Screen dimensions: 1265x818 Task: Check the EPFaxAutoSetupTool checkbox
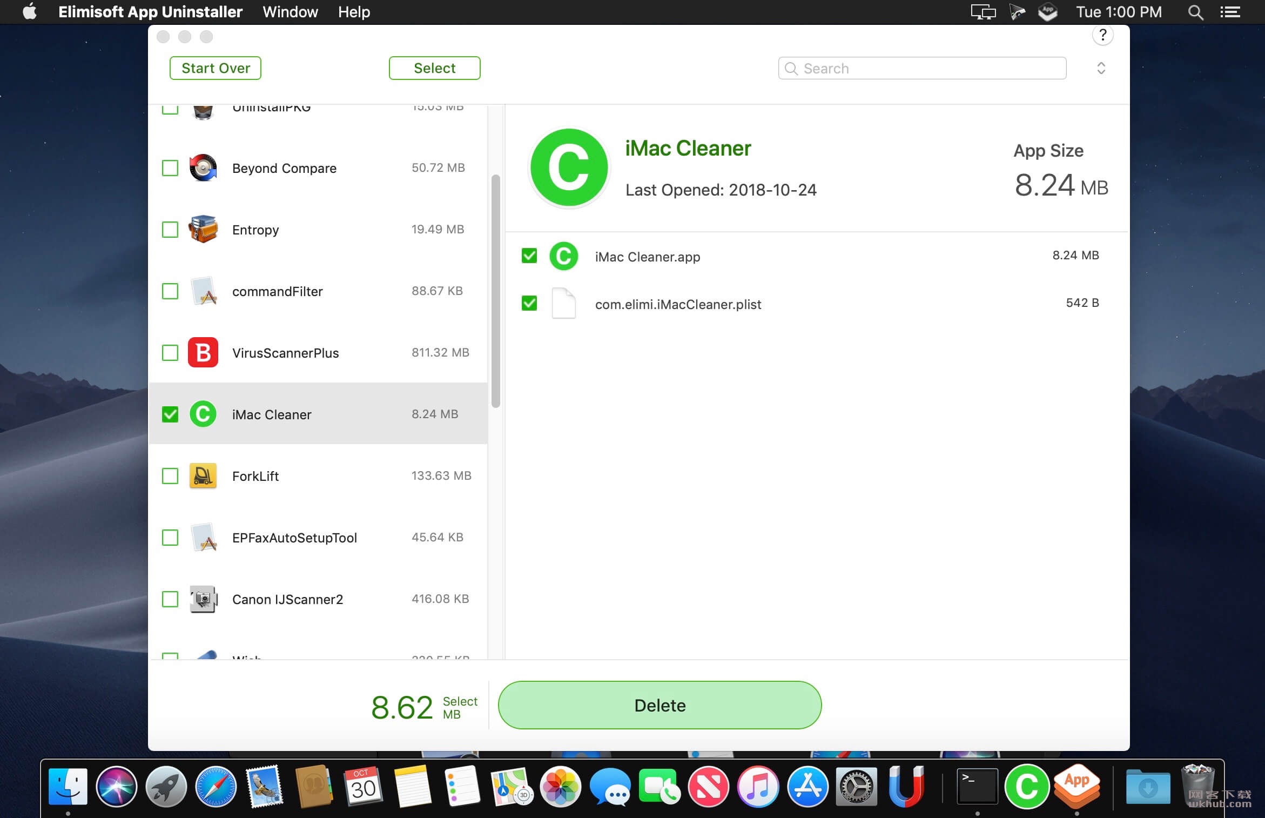(x=170, y=538)
